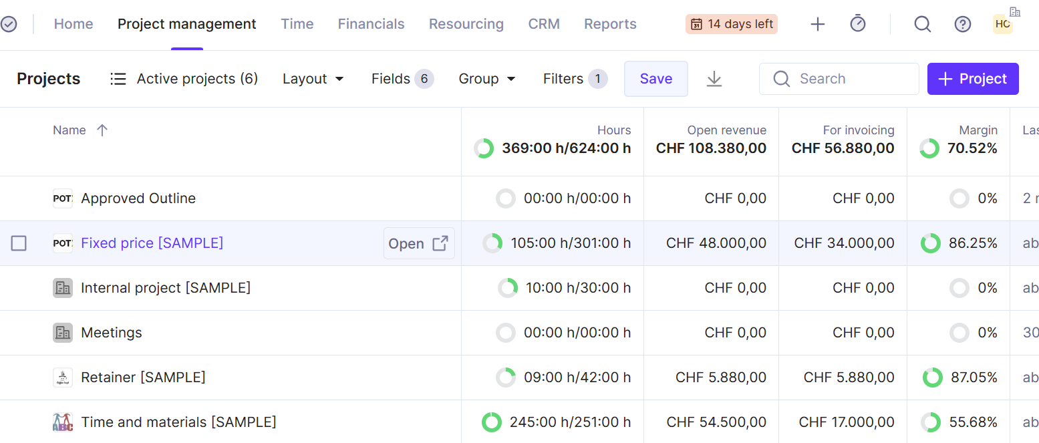Image resolution: width=1039 pixels, height=443 pixels.
Task: Open the help question mark icon
Action: click(963, 24)
